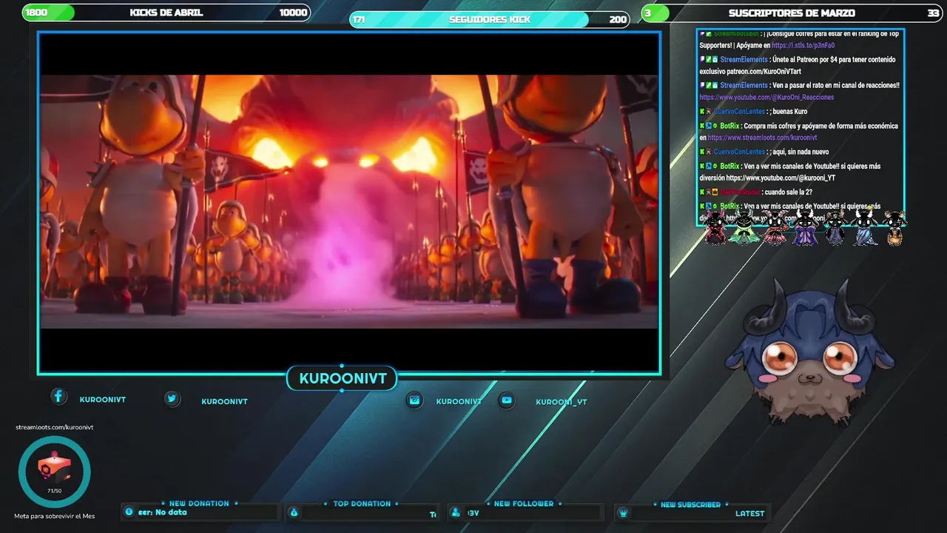Open the streamloots.com/kuroonivt link in chat
Image resolution: width=947 pixels, height=533 pixels.
coord(762,138)
